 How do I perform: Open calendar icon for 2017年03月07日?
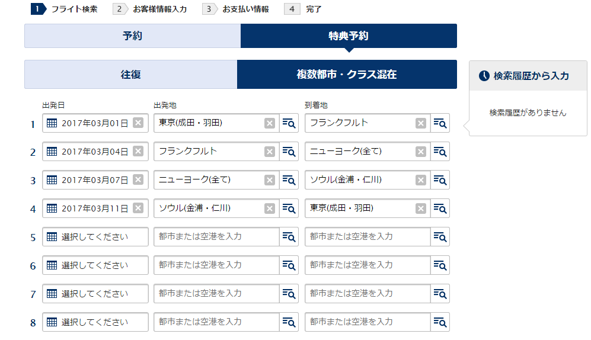tap(52, 180)
